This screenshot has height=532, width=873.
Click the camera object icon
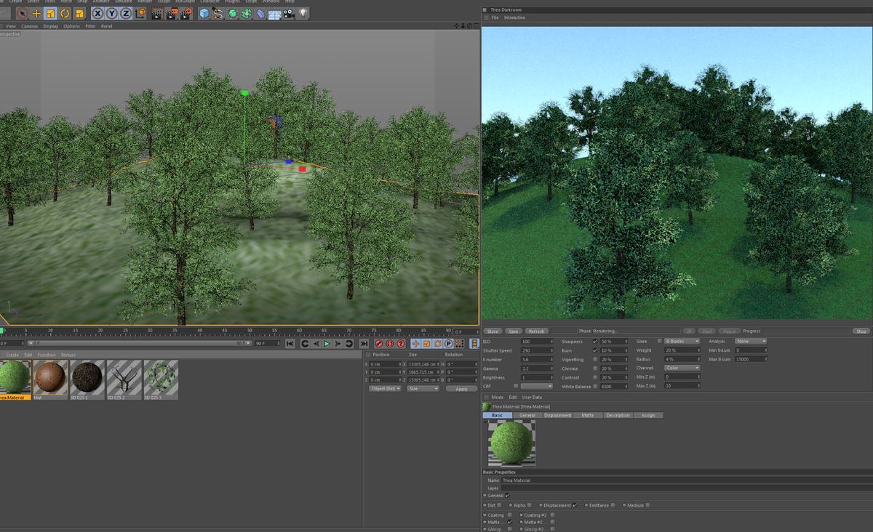pyautogui.click(x=289, y=13)
